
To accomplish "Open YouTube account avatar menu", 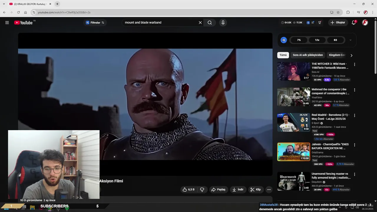I will tap(365, 23).
